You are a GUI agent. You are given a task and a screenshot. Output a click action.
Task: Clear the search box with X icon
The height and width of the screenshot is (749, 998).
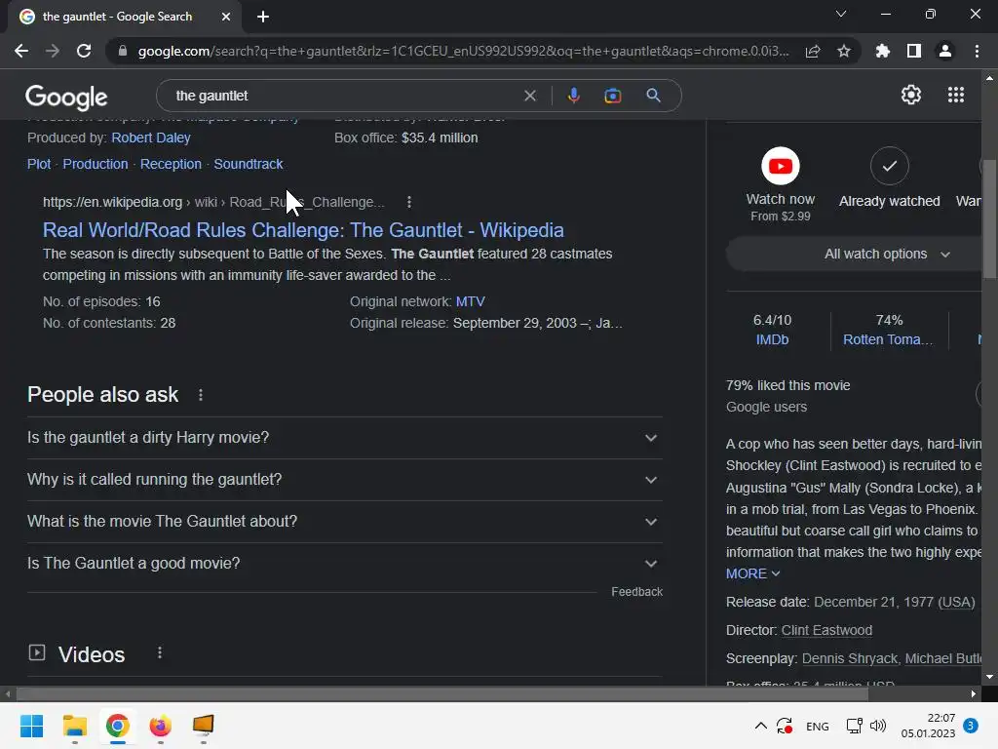(529, 96)
